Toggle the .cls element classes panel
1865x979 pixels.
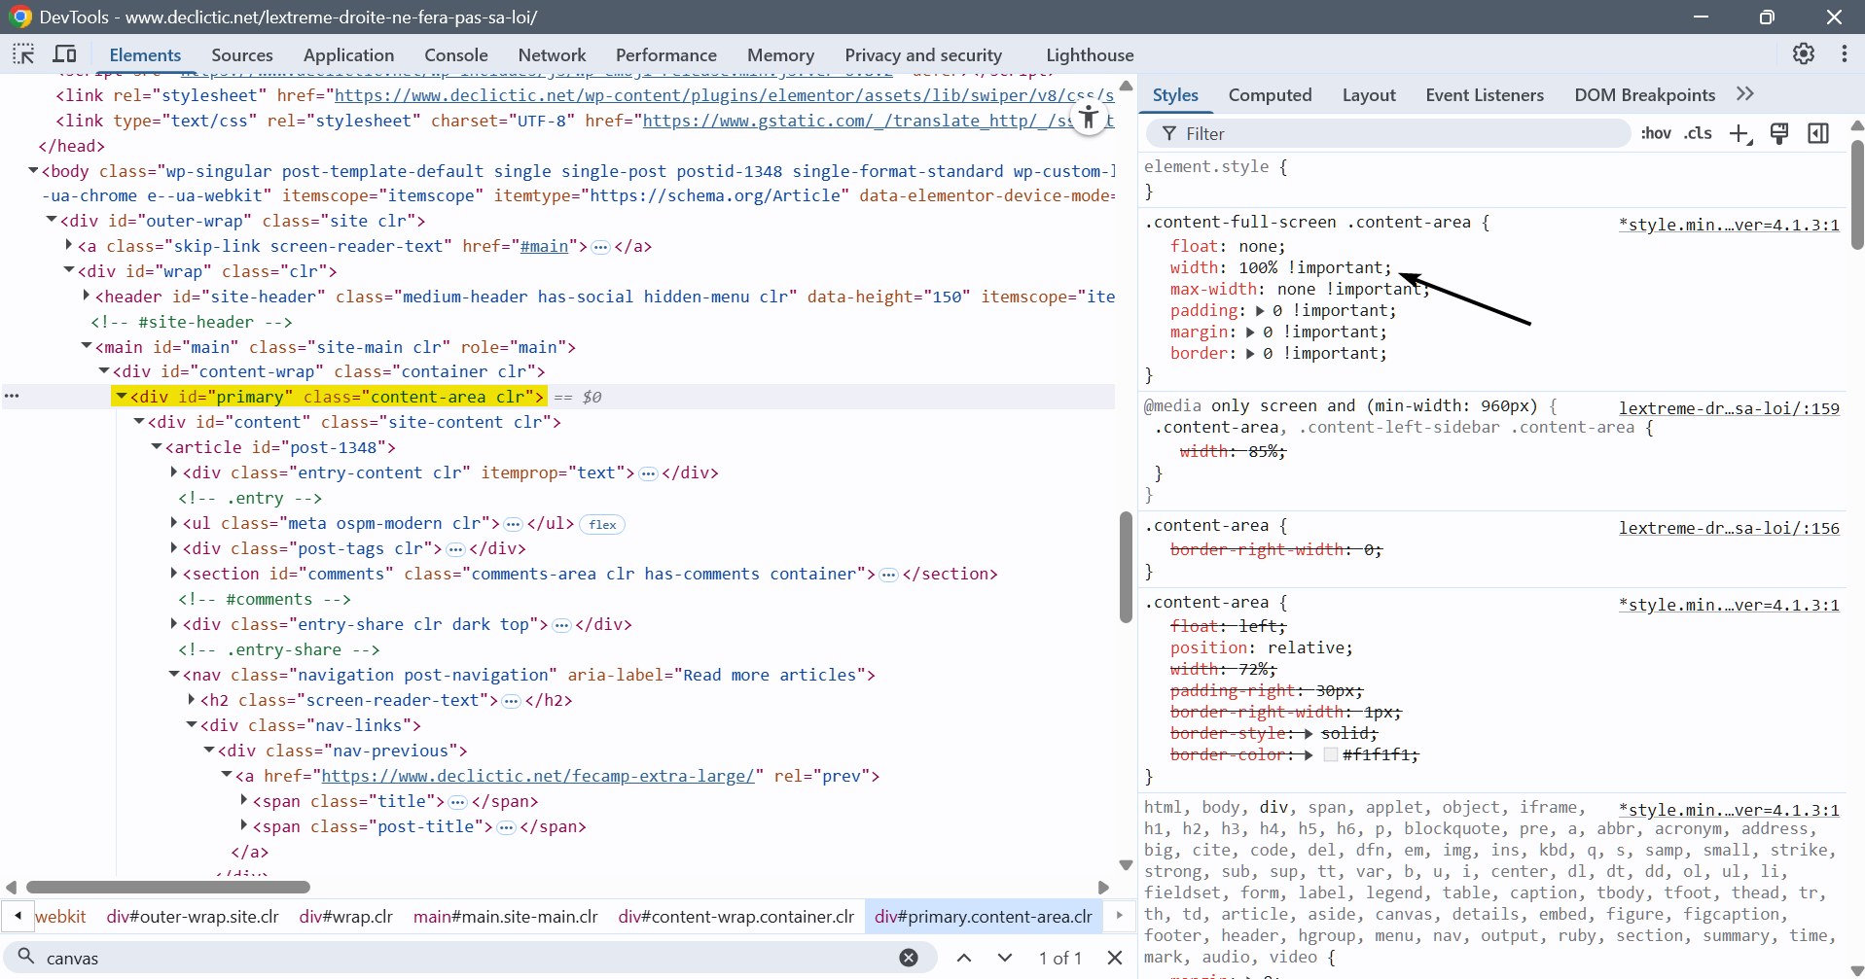[1699, 134]
